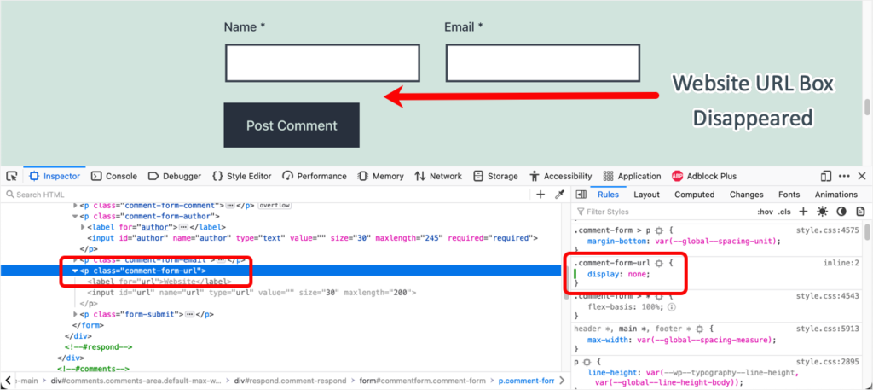This screenshot has width=873, height=390.
Task: Toggle the 3-pane inspector layout icon
Action: click(x=581, y=195)
